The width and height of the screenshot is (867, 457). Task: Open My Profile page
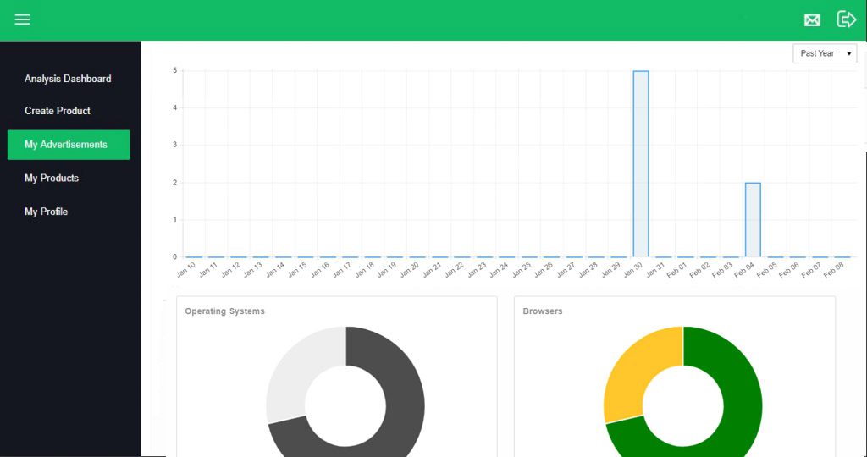pyautogui.click(x=46, y=212)
